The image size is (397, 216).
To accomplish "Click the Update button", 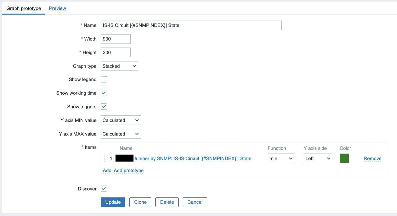I will click(113, 202).
